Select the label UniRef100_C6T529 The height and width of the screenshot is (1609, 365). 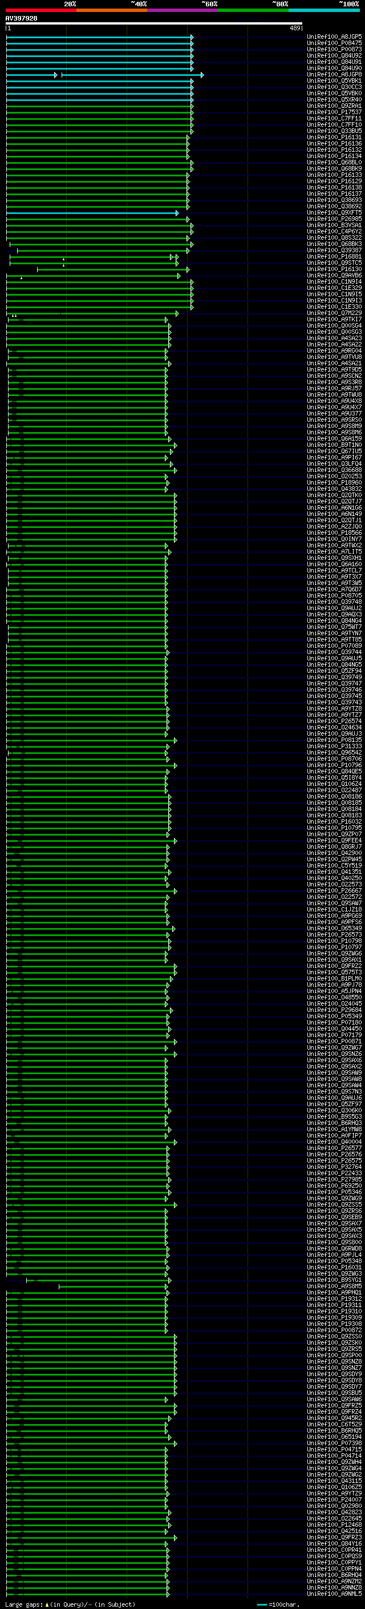[x=334, y=1424]
